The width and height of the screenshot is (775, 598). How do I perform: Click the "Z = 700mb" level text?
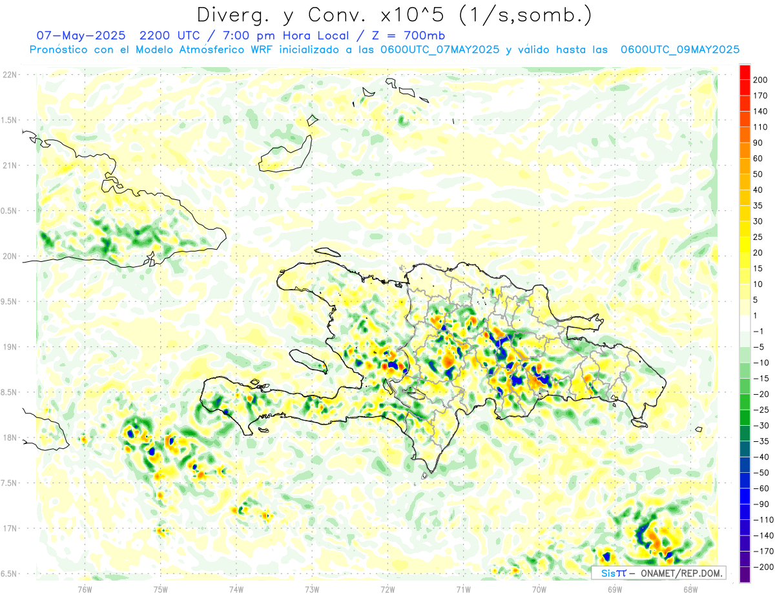[409, 35]
